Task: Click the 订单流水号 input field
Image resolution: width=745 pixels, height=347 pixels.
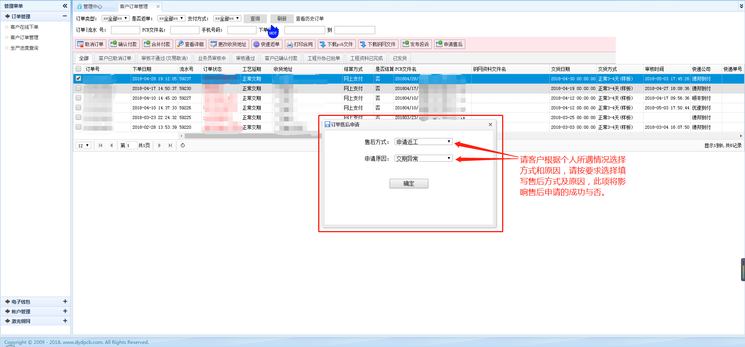Action: point(125,30)
